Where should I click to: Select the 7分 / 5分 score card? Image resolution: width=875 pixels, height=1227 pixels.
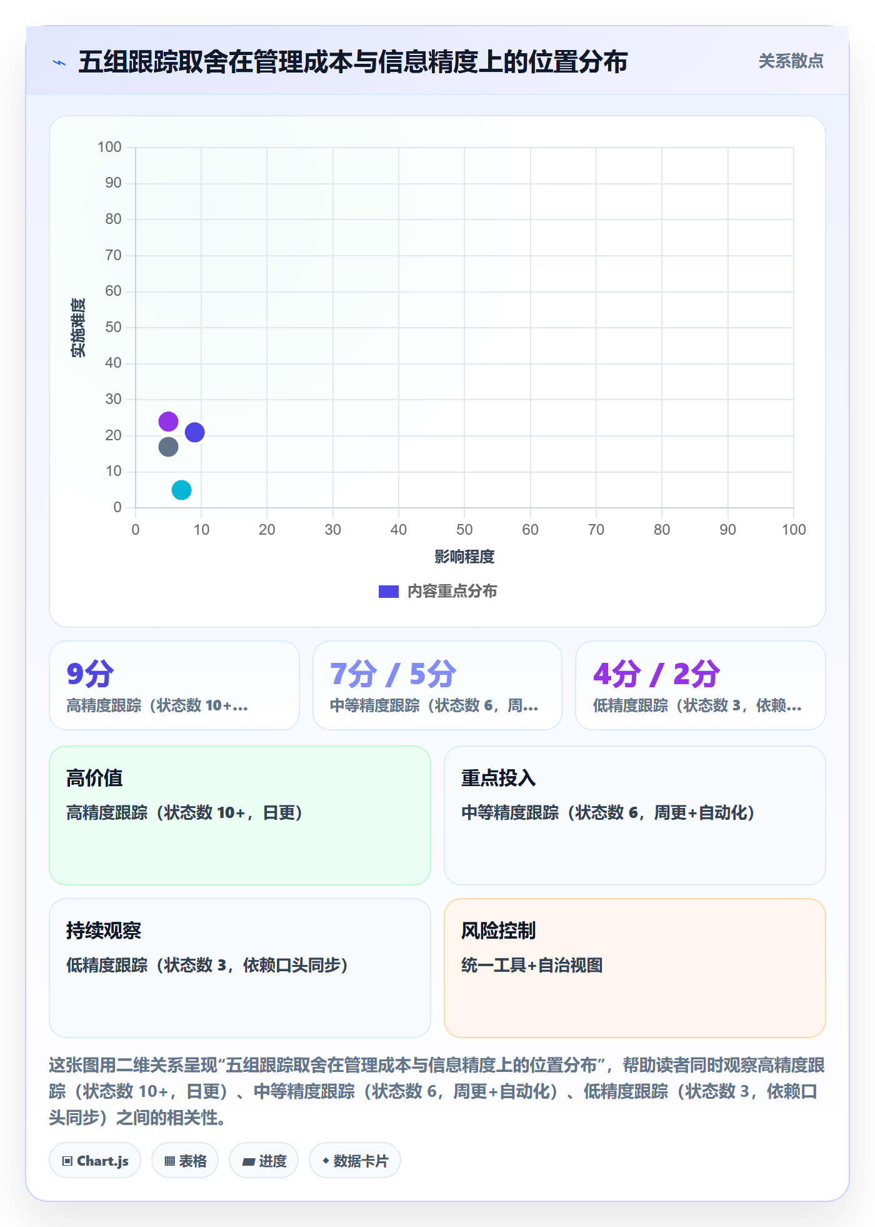click(x=437, y=685)
